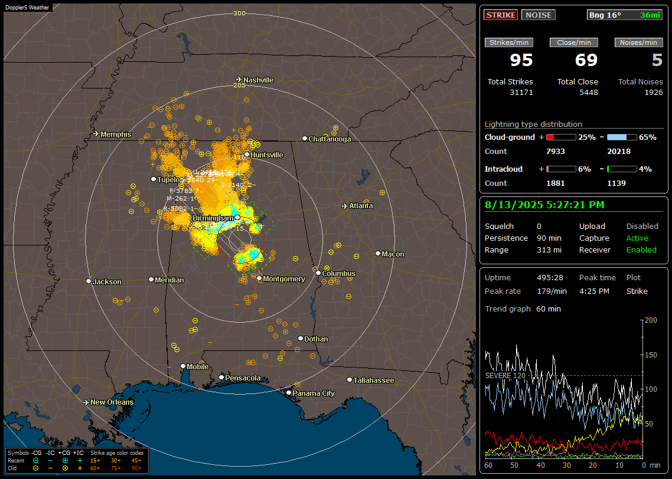Select the Pensacola city dot

221,378
